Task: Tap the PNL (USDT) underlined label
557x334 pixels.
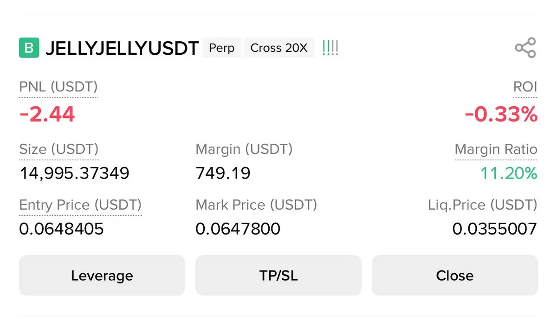Action: pos(58,87)
